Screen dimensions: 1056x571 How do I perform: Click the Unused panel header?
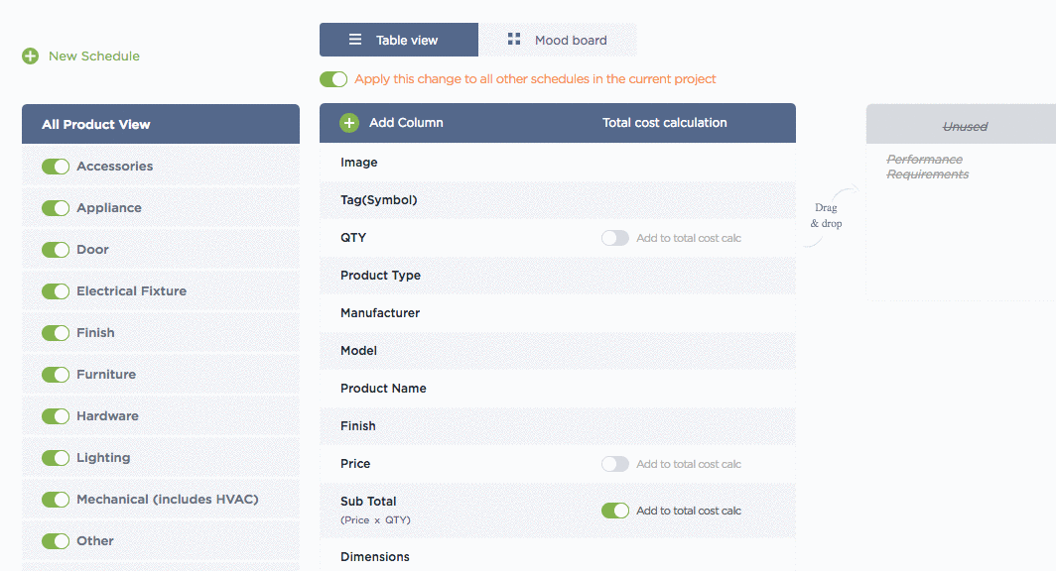(961, 125)
